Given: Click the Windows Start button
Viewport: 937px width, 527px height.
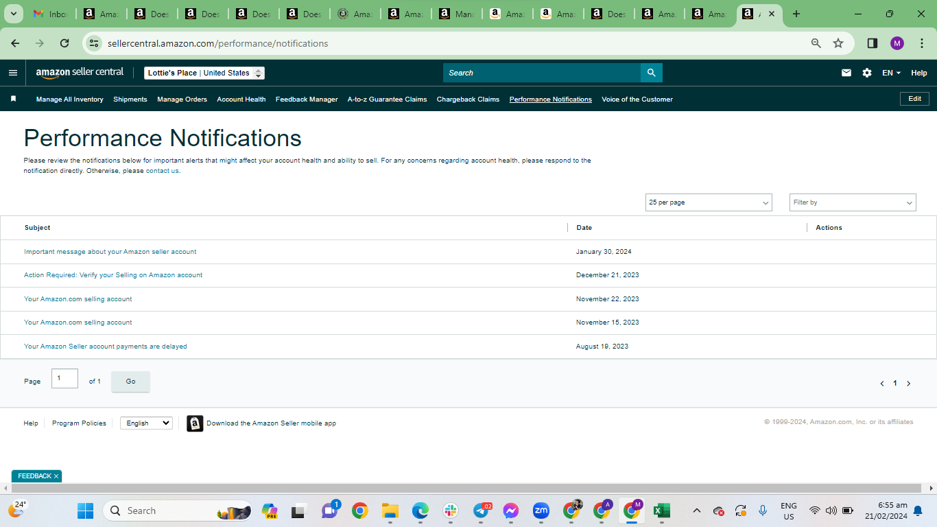Looking at the screenshot, I should pyautogui.click(x=85, y=511).
